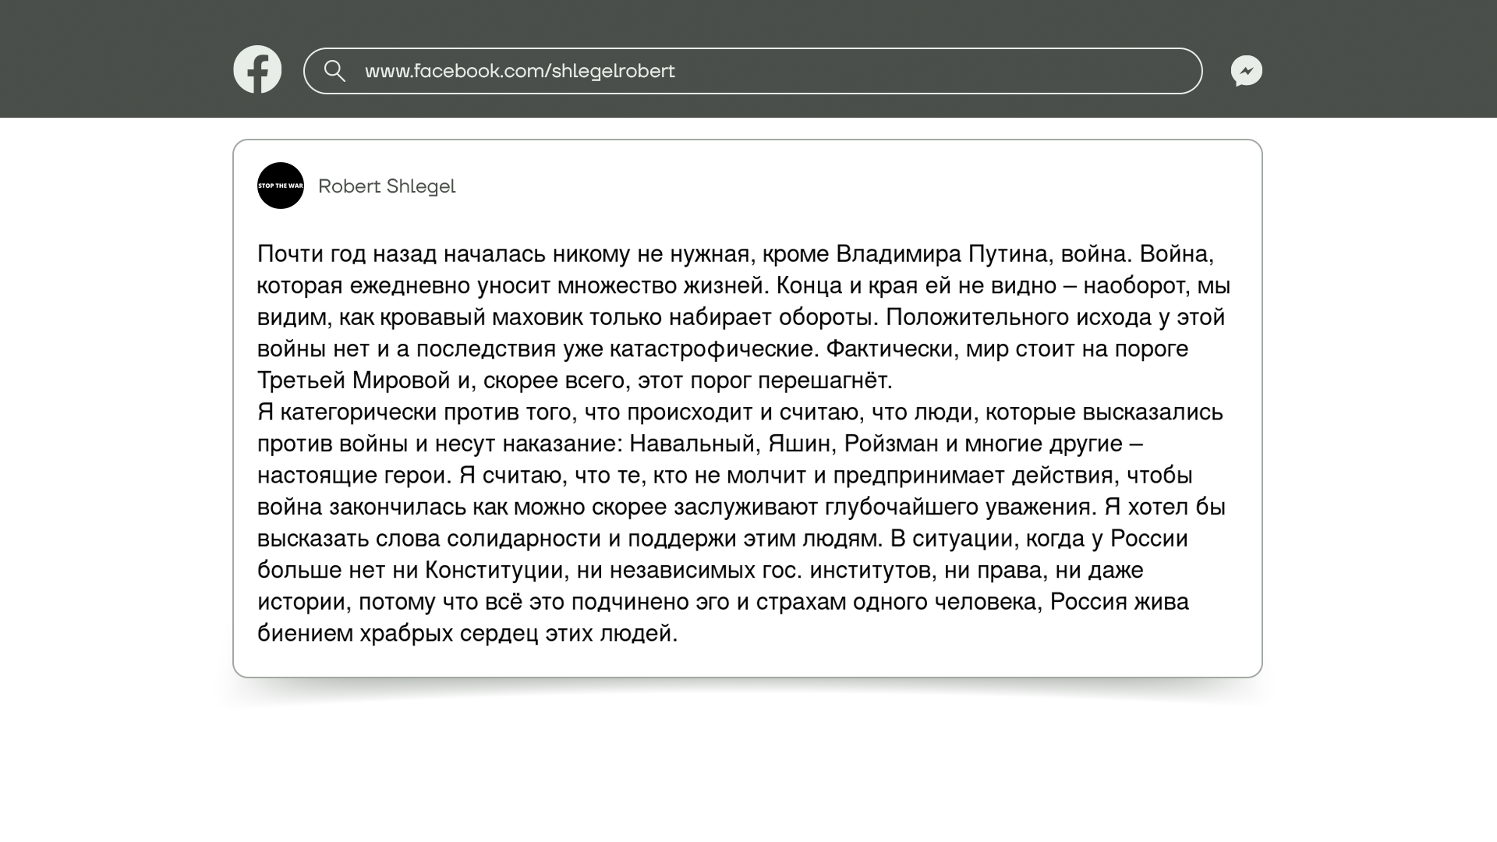
Task: Click the Facebook logo icon
Action: coord(257,69)
